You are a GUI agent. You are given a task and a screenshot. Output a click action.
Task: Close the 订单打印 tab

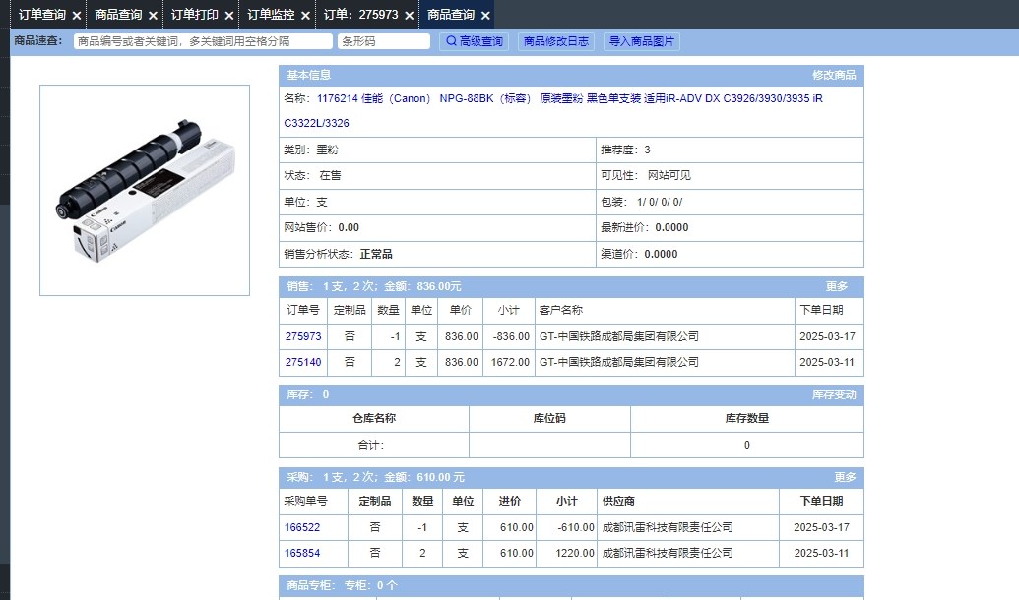tap(228, 15)
